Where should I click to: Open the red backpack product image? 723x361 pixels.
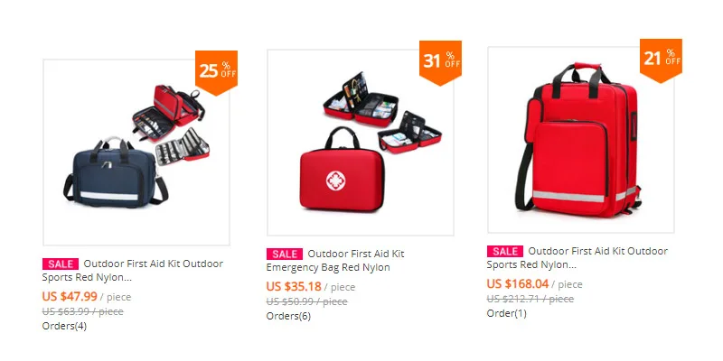click(581, 140)
